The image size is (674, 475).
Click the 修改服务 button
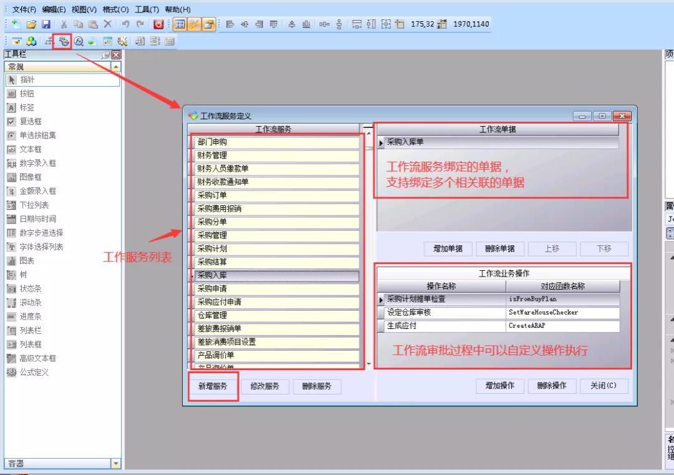(x=265, y=386)
